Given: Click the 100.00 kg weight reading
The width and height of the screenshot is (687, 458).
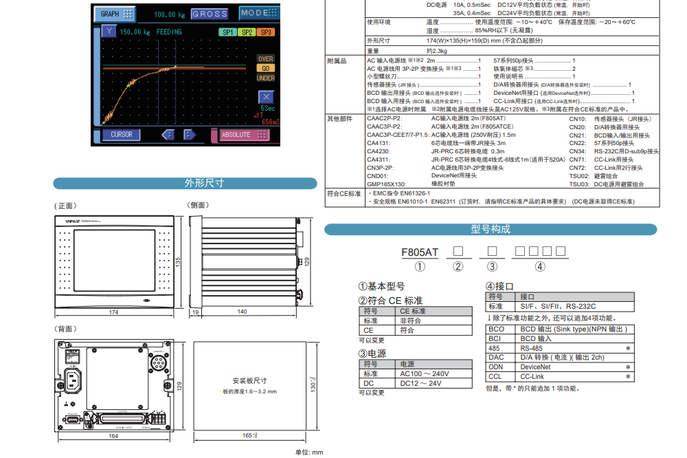Looking at the screenshot, I should pos(169,14).
